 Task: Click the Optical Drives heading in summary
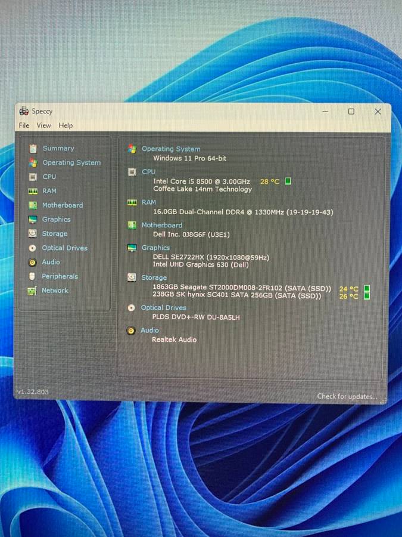pyautogui.click(x=164, y=307)
